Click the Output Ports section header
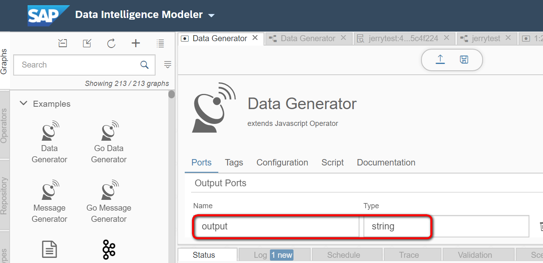 (220, 183)
